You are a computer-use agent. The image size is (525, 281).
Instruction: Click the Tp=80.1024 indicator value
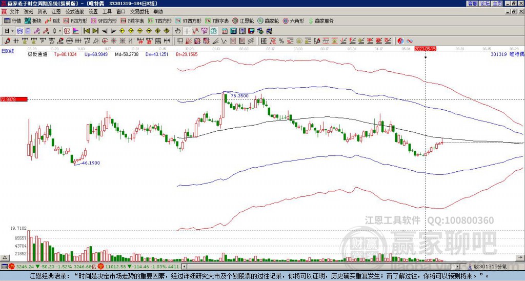[65, 54]
